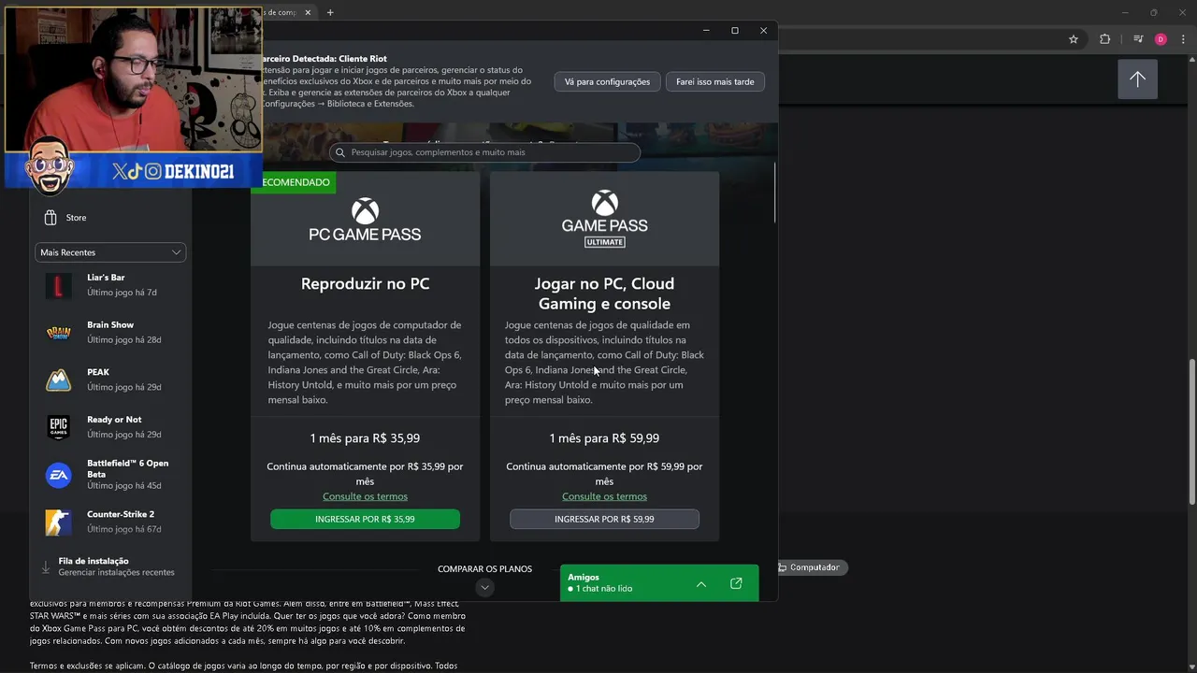The image size is (1197, 673).
Task: Click Farei isso mais tarde button
Action: [x=715, y=81]
